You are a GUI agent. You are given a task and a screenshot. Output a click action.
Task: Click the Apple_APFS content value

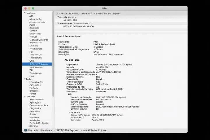pyautogui.click(x=98, y=120)
